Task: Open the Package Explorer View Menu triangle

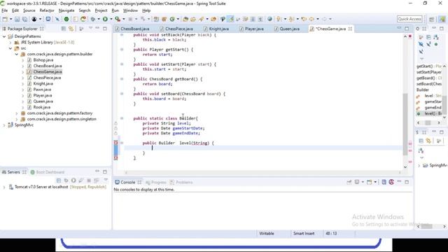Action: [90, 28]
